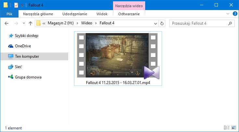This screenshot has height=132, width=239.
Task: Expand the ribbon with the chevron
Action: click(228, 14)
